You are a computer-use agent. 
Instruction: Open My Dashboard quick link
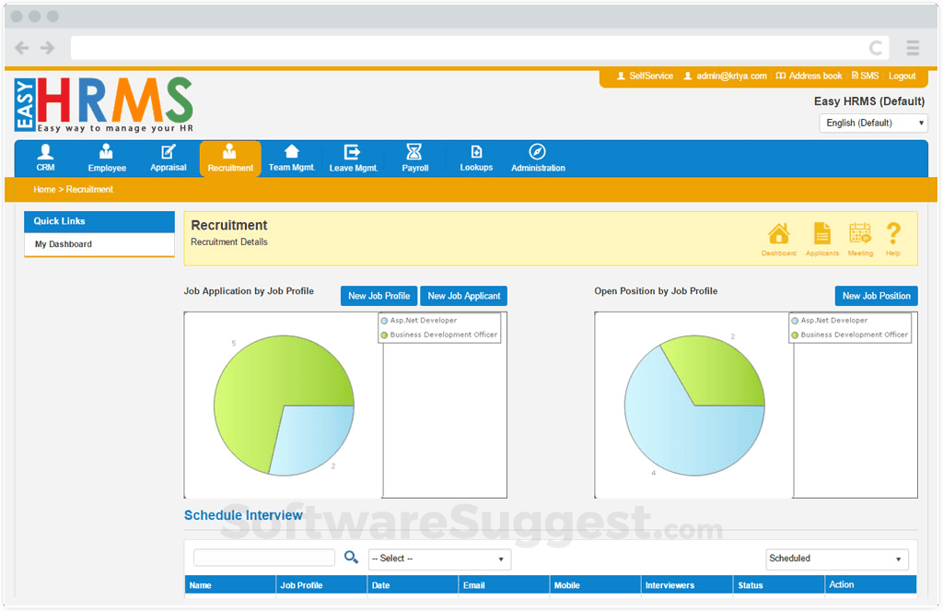[64, 243]
